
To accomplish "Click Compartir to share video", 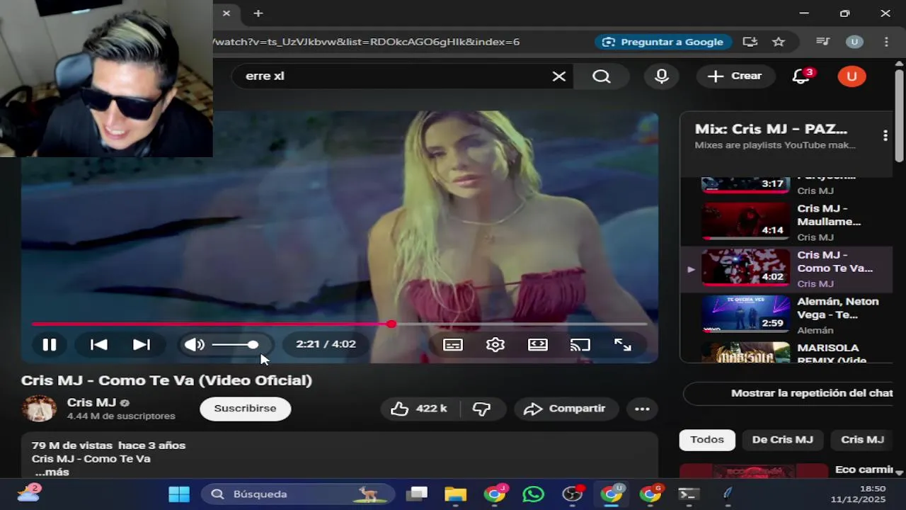I will click(566, 409).
